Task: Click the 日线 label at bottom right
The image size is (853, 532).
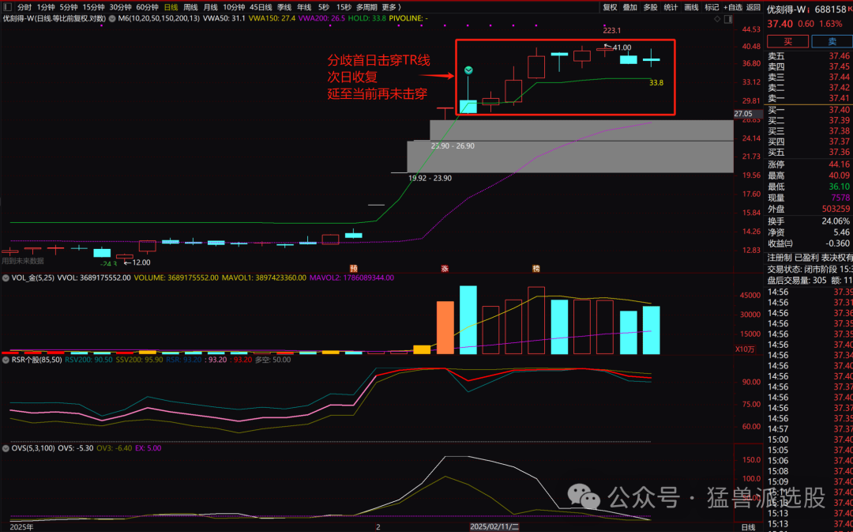Action: (748, 527)
